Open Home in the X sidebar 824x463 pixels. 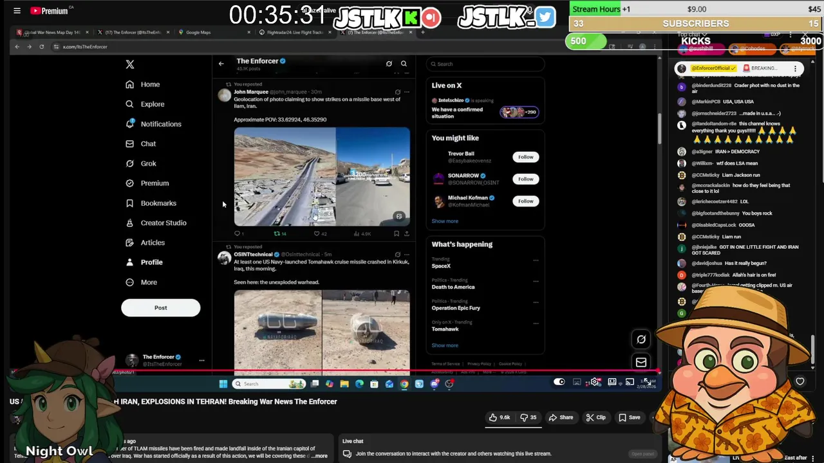(x=143, y=84)
